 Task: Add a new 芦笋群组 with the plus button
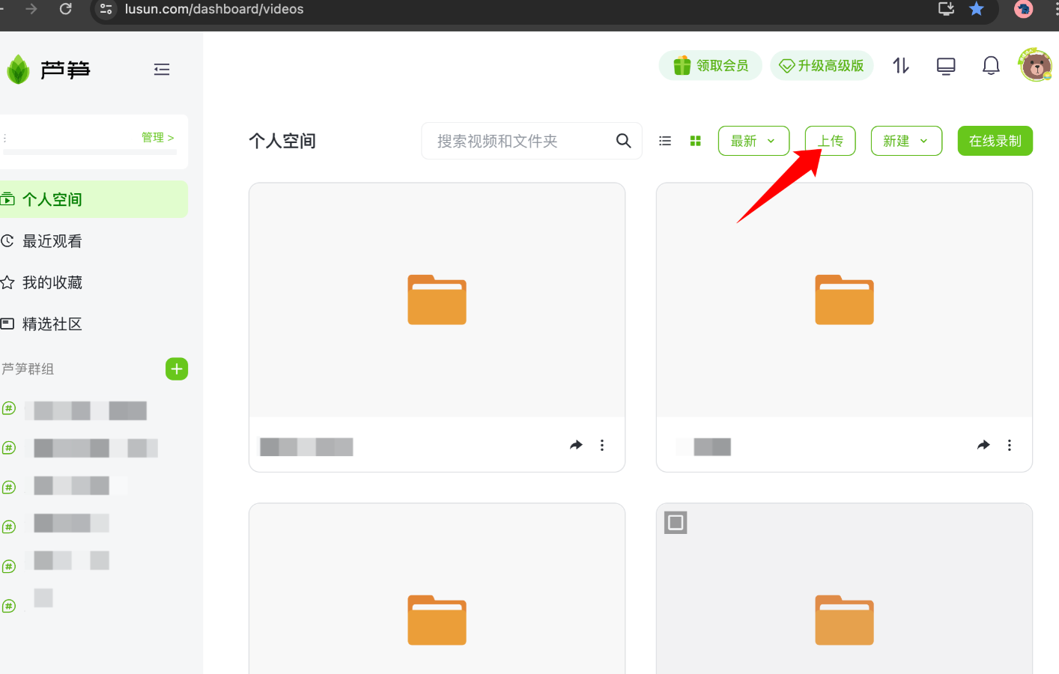pos(177,368)
